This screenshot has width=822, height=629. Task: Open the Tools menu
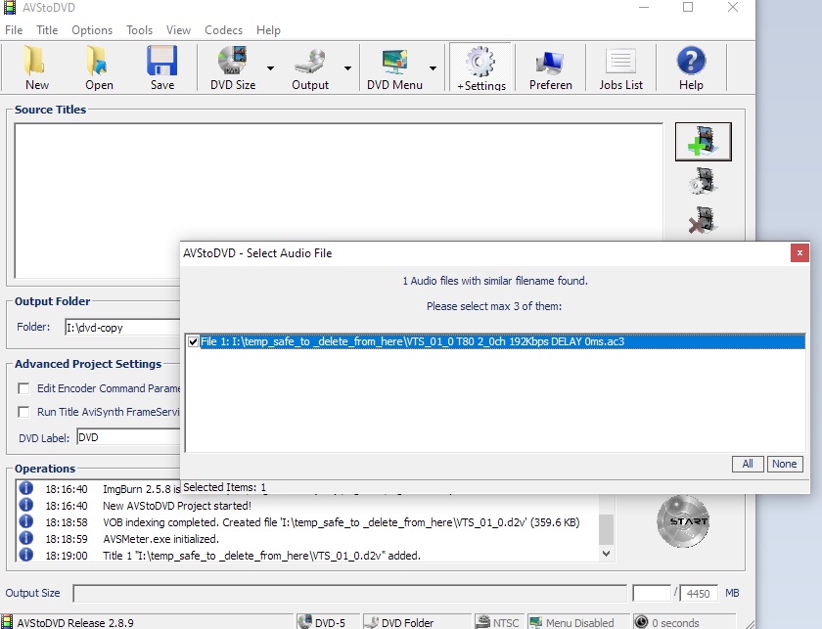(x=139, y=30)
